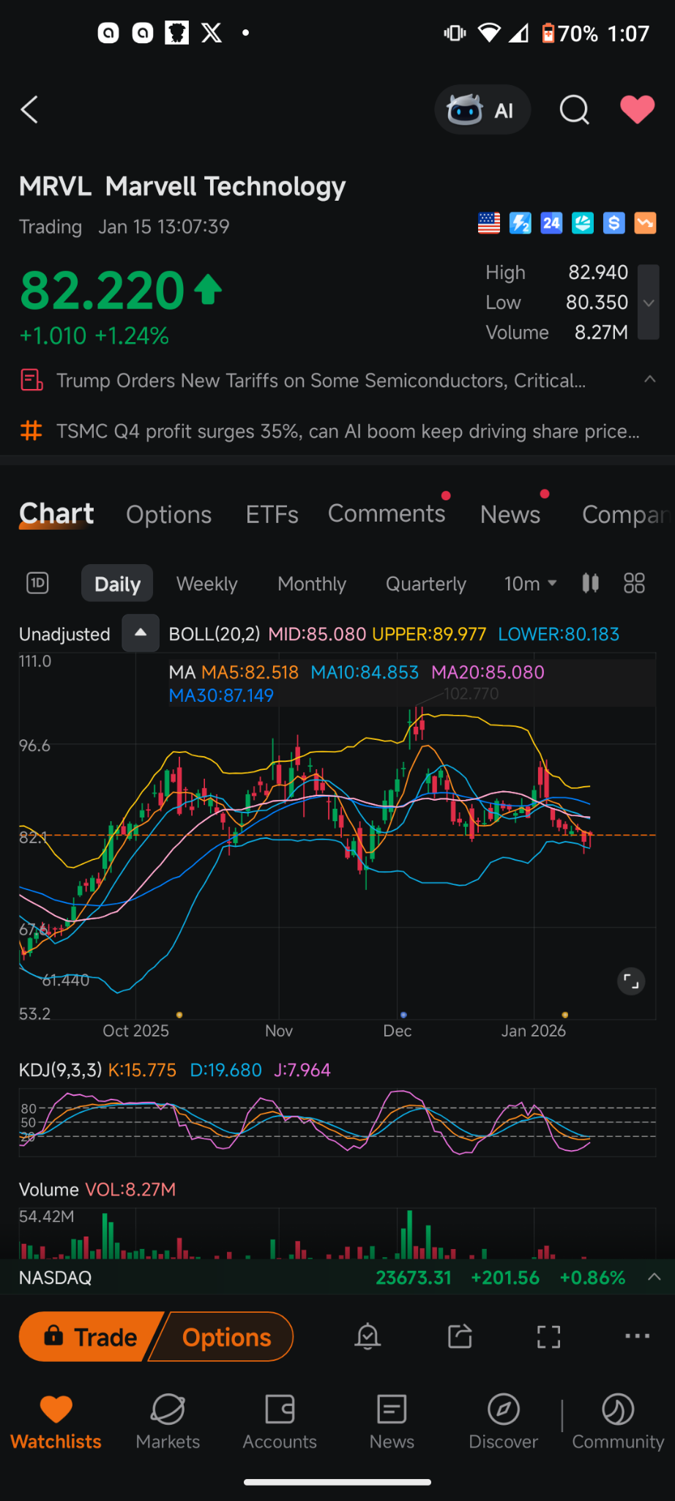Open the Watchlists bottom tab
Screen dimensions: 675x1501
(56, 1422)
